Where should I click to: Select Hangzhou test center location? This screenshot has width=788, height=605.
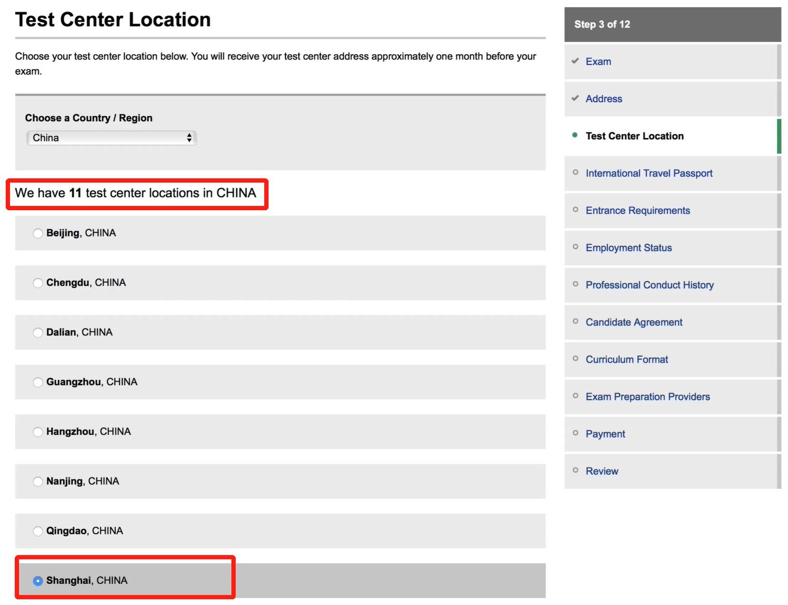tap(38, 432)
